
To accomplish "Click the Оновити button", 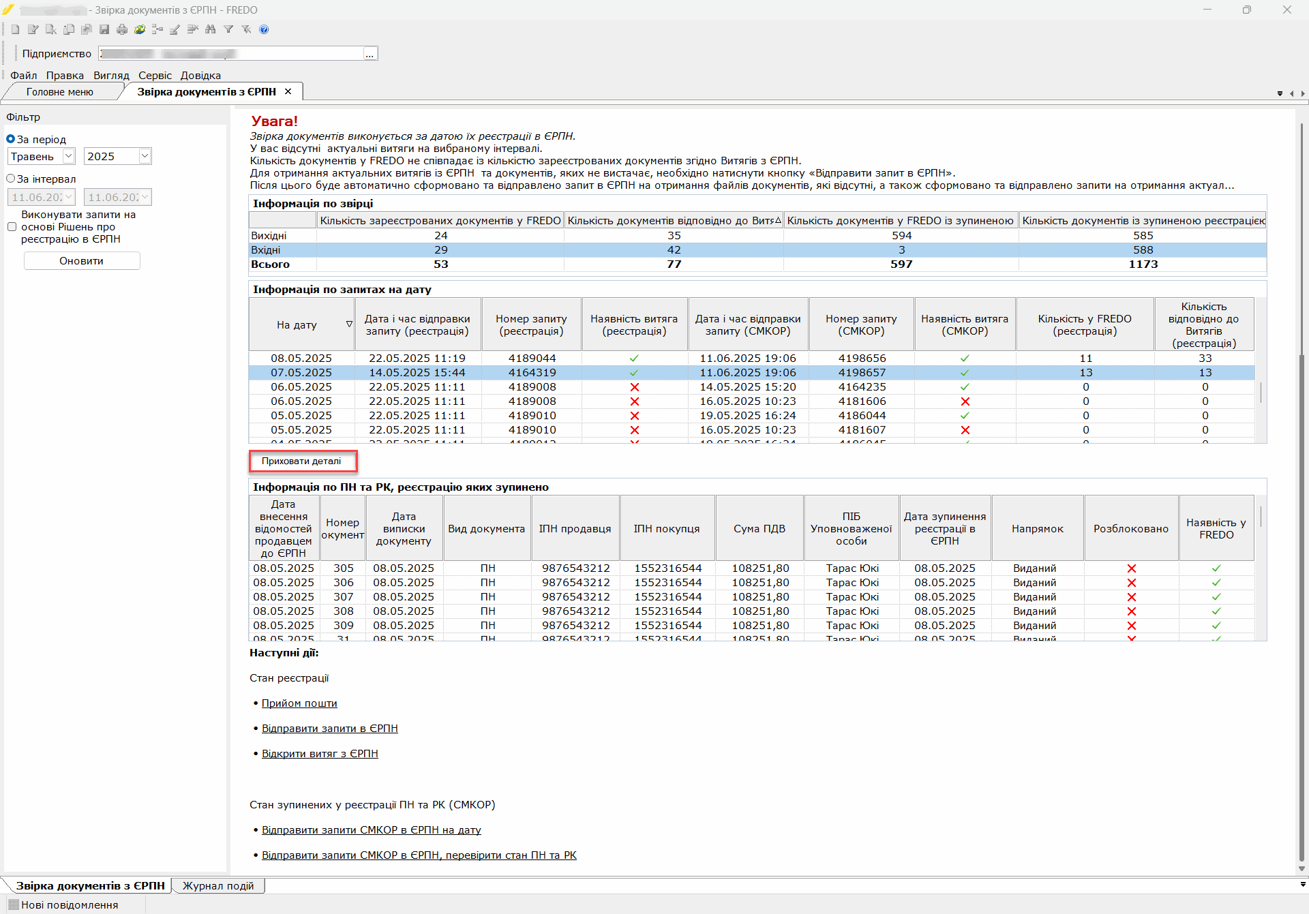I will pos(82,261).
